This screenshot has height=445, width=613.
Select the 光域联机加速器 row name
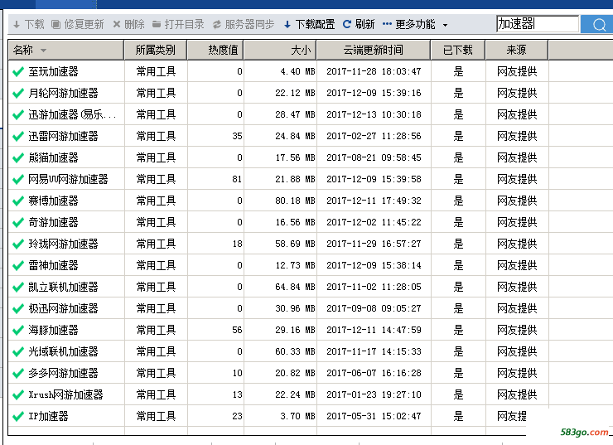coord(63,351)
